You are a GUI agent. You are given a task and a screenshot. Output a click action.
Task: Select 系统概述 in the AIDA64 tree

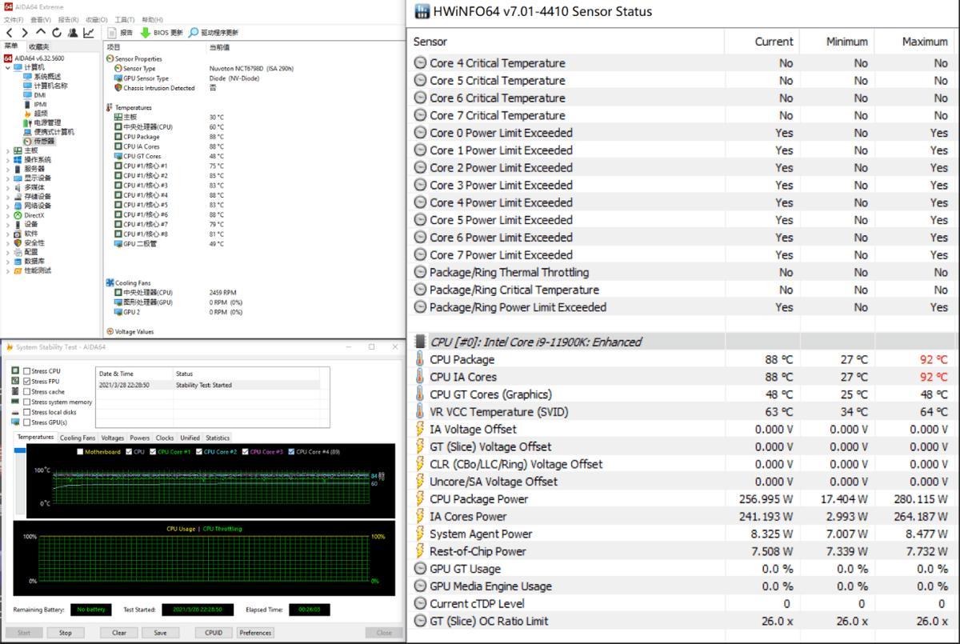click(41, 77)
